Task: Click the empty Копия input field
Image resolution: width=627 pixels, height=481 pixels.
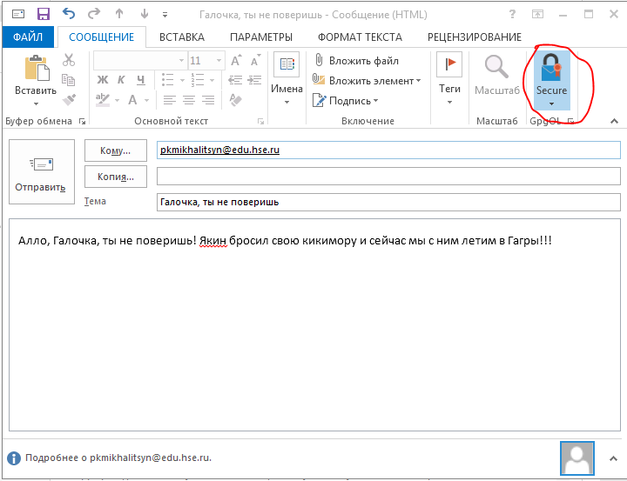Action: pos(388,177)
